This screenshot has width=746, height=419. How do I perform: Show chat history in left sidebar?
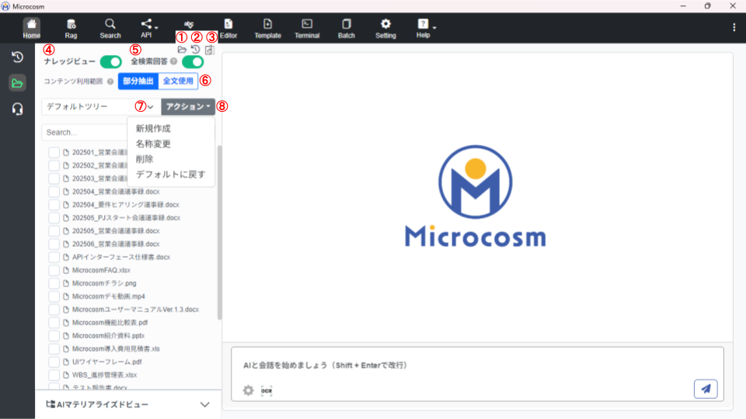click(18, 57)
